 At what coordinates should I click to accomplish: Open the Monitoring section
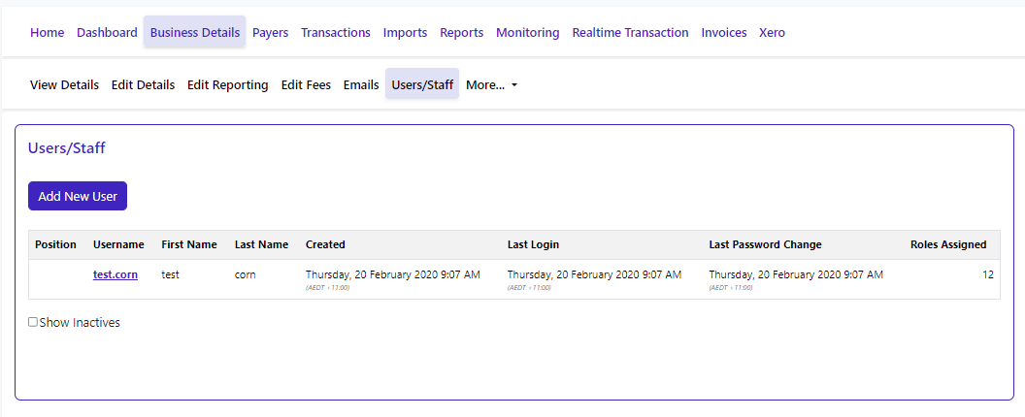click(527, 32)
